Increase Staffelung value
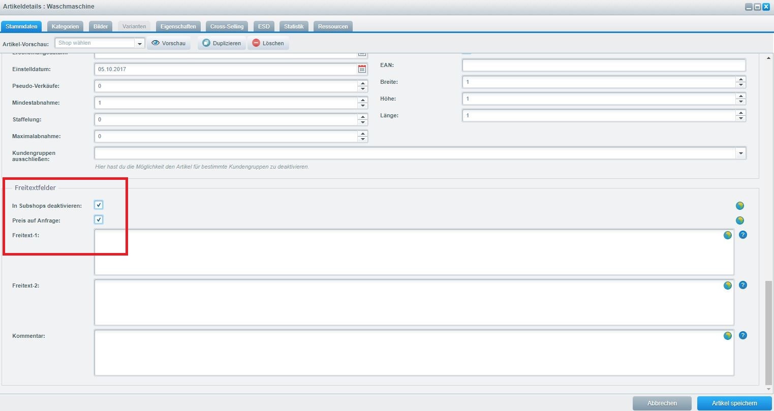 tap(362, 116)
